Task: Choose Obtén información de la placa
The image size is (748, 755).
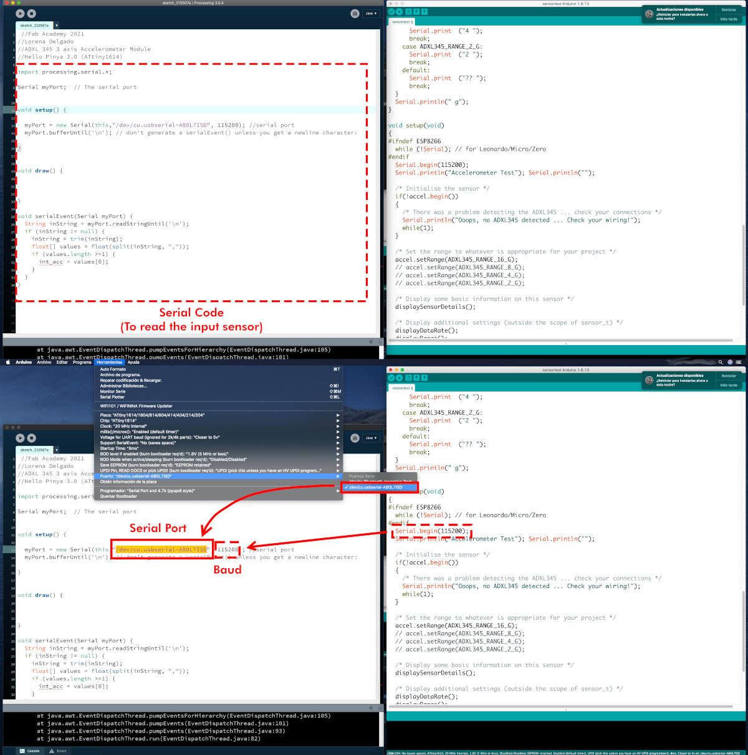Action: click(219, 482)
